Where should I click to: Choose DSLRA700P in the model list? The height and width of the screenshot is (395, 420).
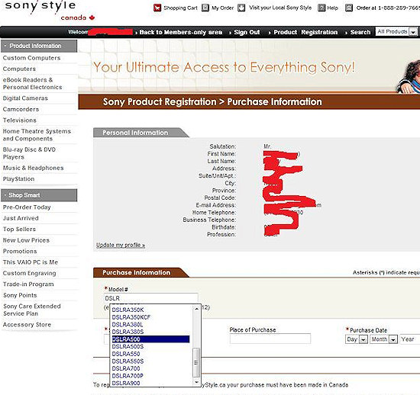coord(150,376)
